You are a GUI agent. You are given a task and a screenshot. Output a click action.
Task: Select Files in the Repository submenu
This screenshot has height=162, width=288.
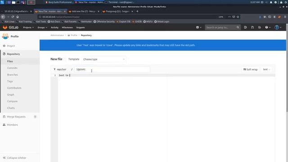10,61
